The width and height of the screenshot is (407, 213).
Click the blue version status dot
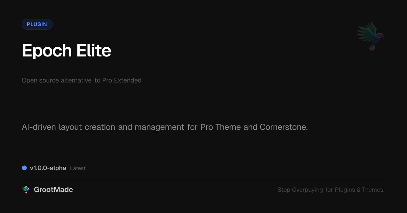tap(24, 168)
